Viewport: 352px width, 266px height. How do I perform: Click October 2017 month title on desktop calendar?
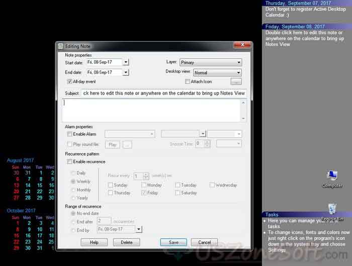coord(21,211)
